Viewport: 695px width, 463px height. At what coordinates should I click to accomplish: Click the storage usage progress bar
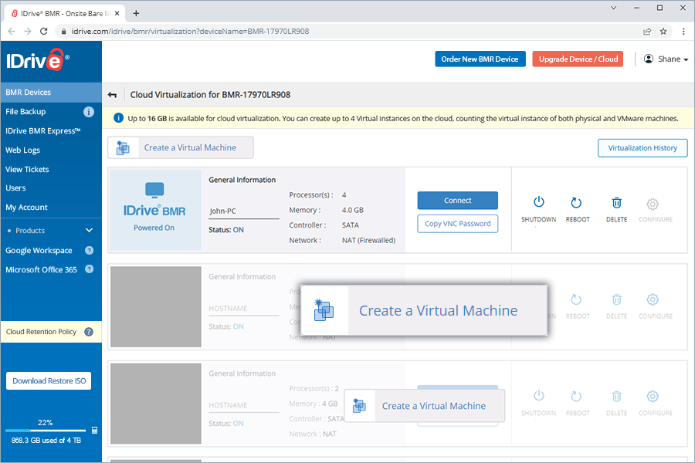(x=45, y=430)
